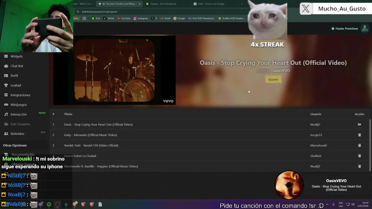The image size is (372, 209).
Task: Go to Integraciones in the sidebar
Action: click(20, 95)
